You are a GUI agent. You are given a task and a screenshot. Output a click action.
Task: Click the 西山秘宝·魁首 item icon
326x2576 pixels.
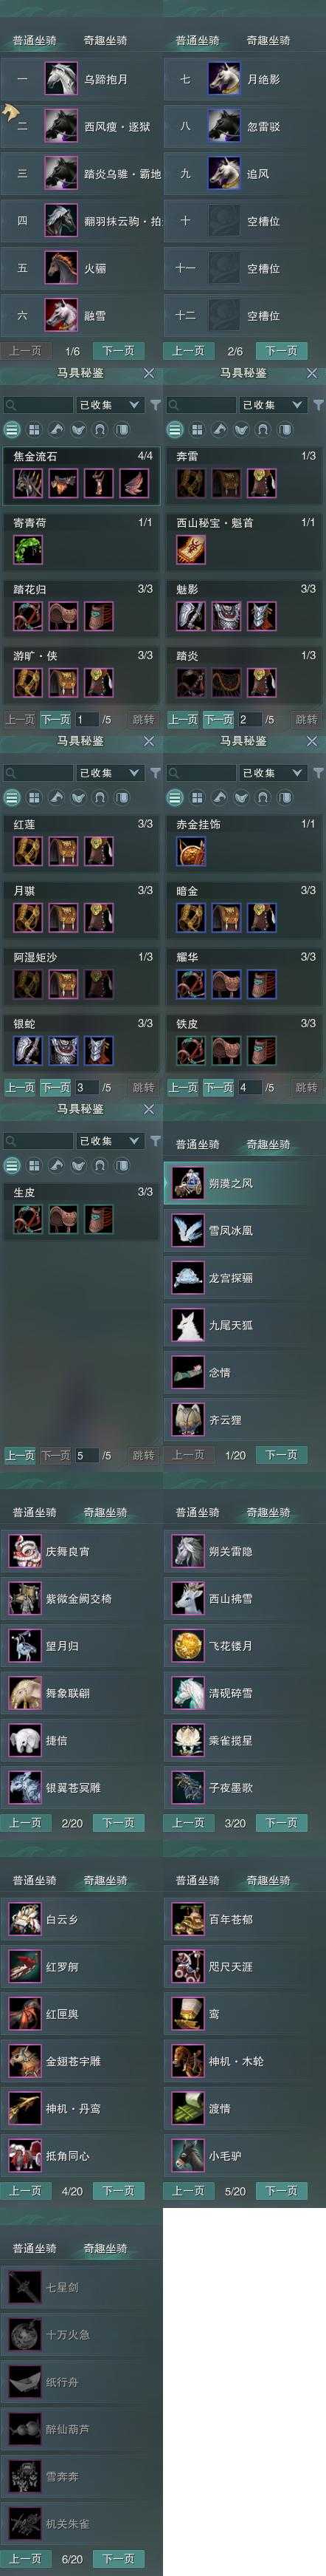coord(190,549)
